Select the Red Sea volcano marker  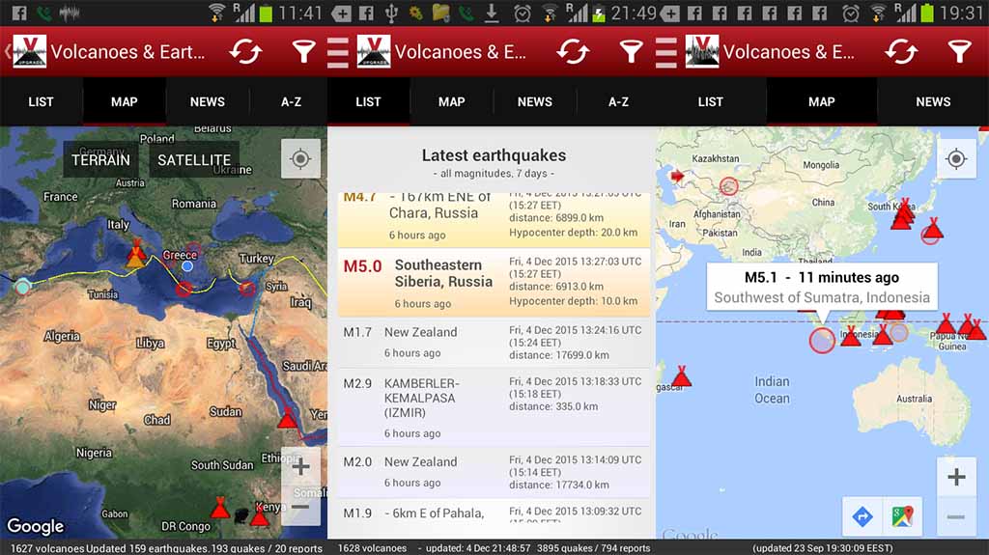point(288,417)
